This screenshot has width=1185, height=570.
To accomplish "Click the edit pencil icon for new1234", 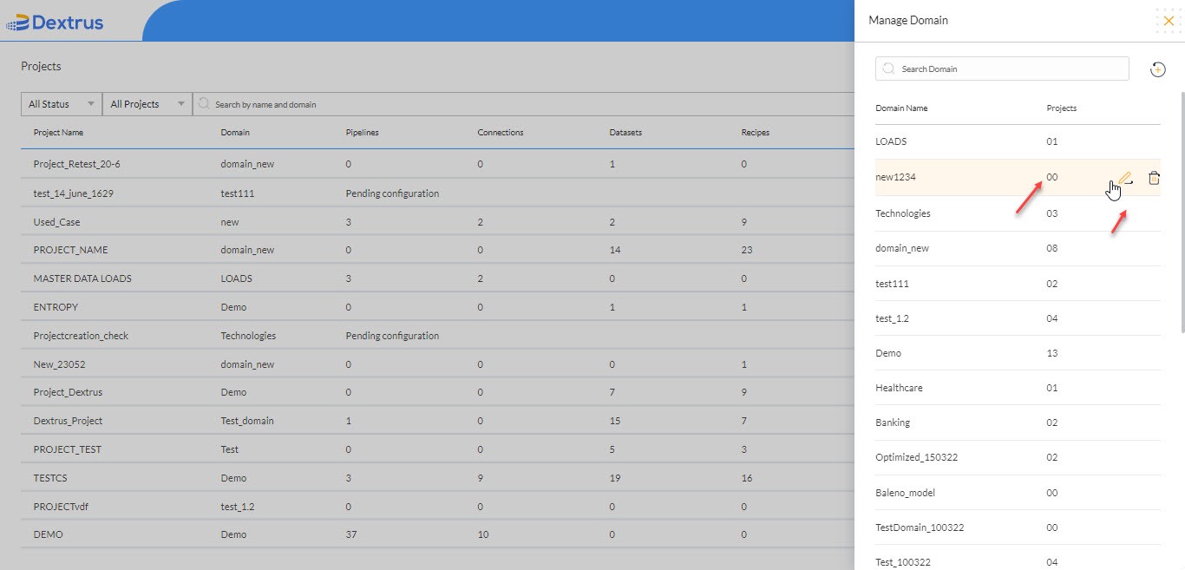I will coord(1125,178).
